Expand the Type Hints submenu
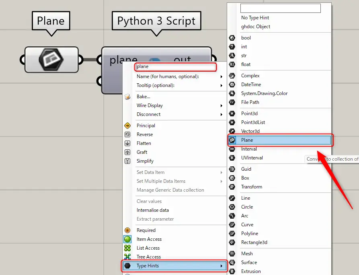This screenshot has width=359, height=275. [174, 266]
